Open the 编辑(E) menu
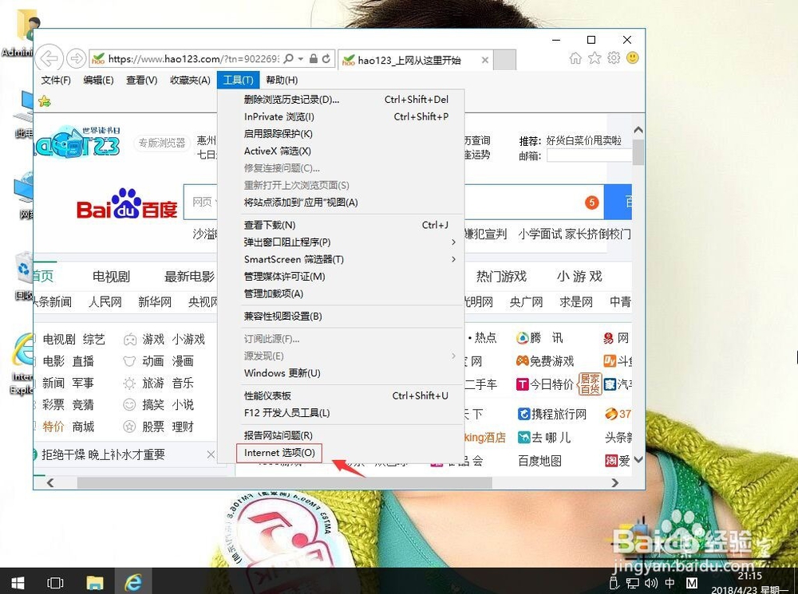 (x=98, y=81)
